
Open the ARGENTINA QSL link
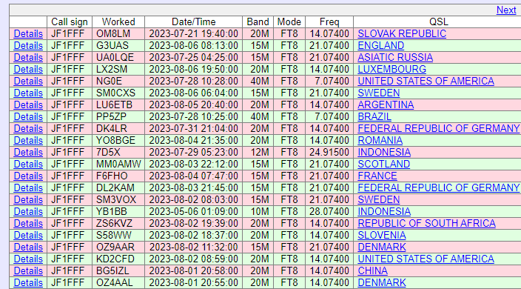pos(386,104)
